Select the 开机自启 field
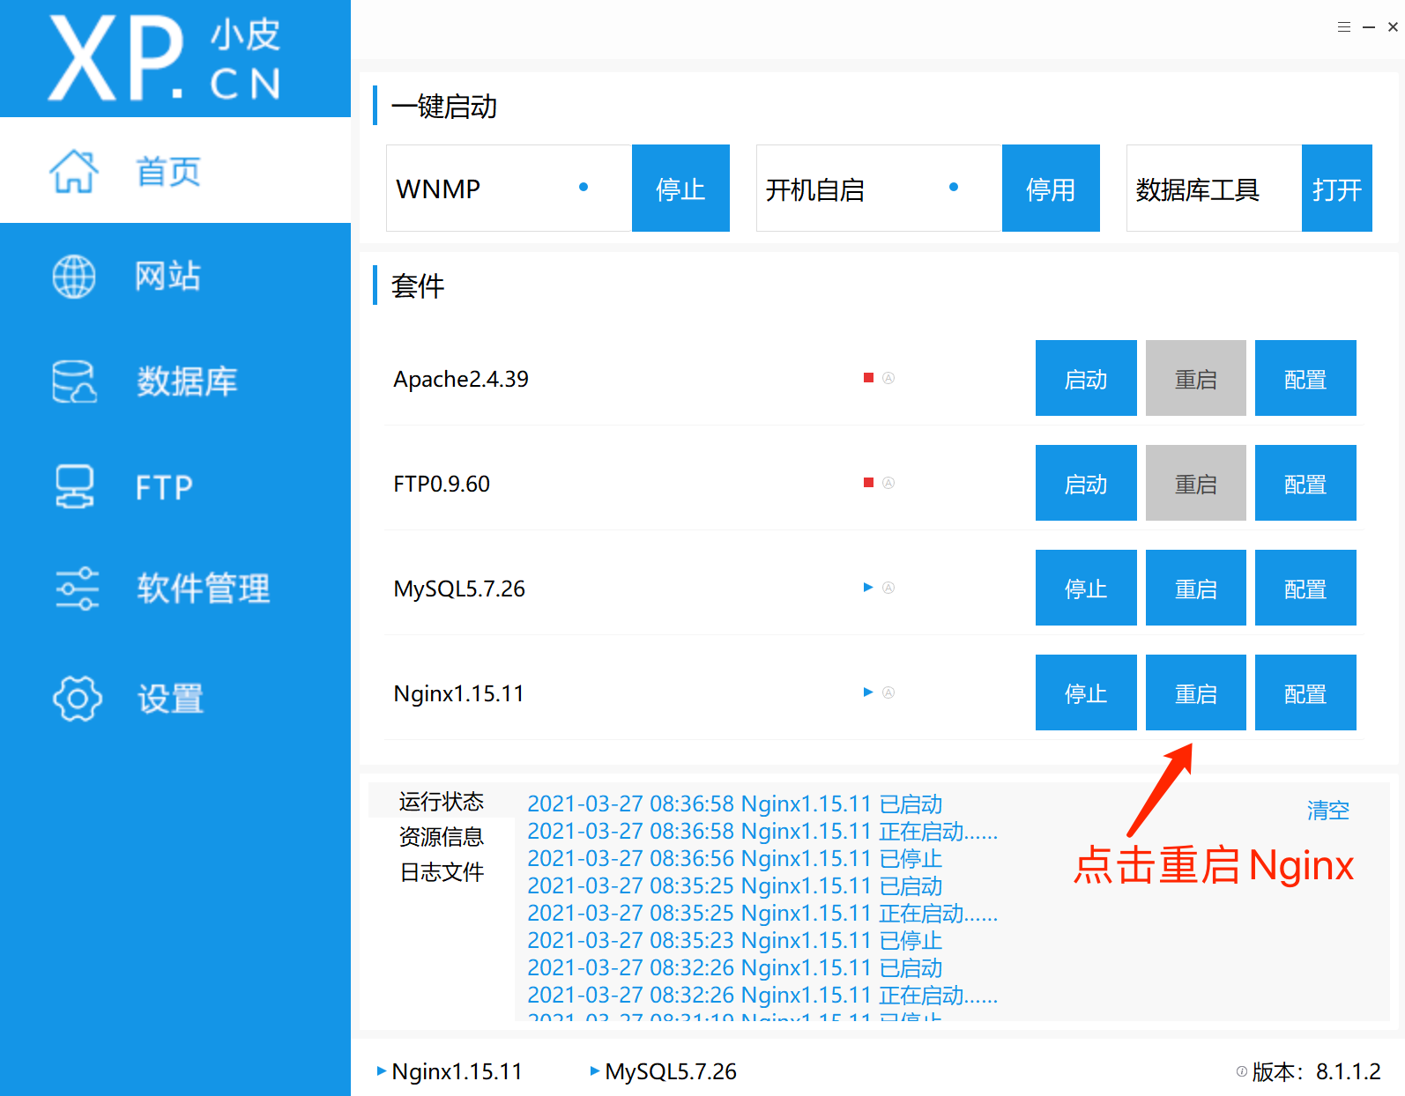 (880, 189)
